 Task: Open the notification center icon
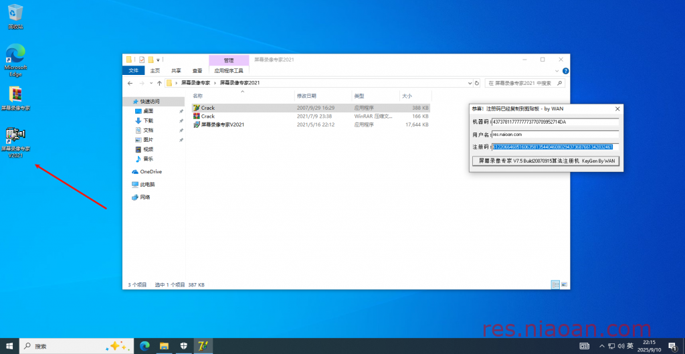(x=672, y=346)
